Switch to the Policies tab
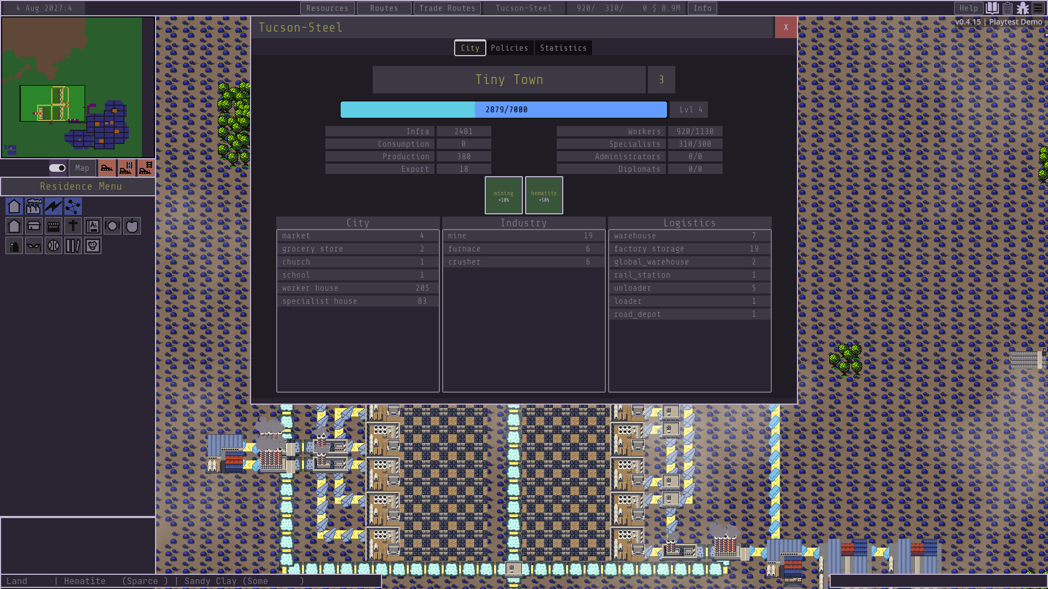 point(509,48)
